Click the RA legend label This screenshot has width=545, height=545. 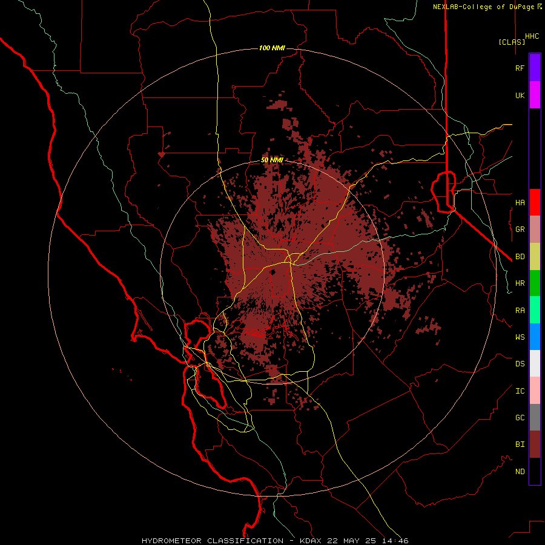(520, 310)
